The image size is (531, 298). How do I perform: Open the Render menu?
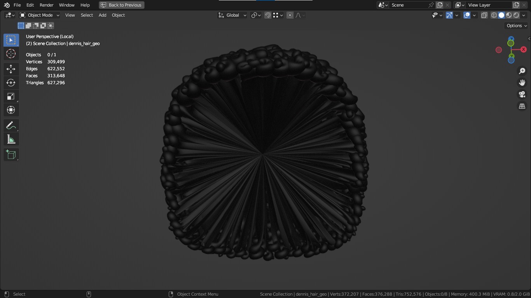(x=46, y=5)
